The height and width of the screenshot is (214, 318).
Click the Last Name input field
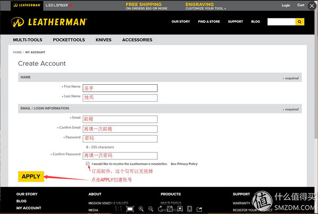point(120,97)
